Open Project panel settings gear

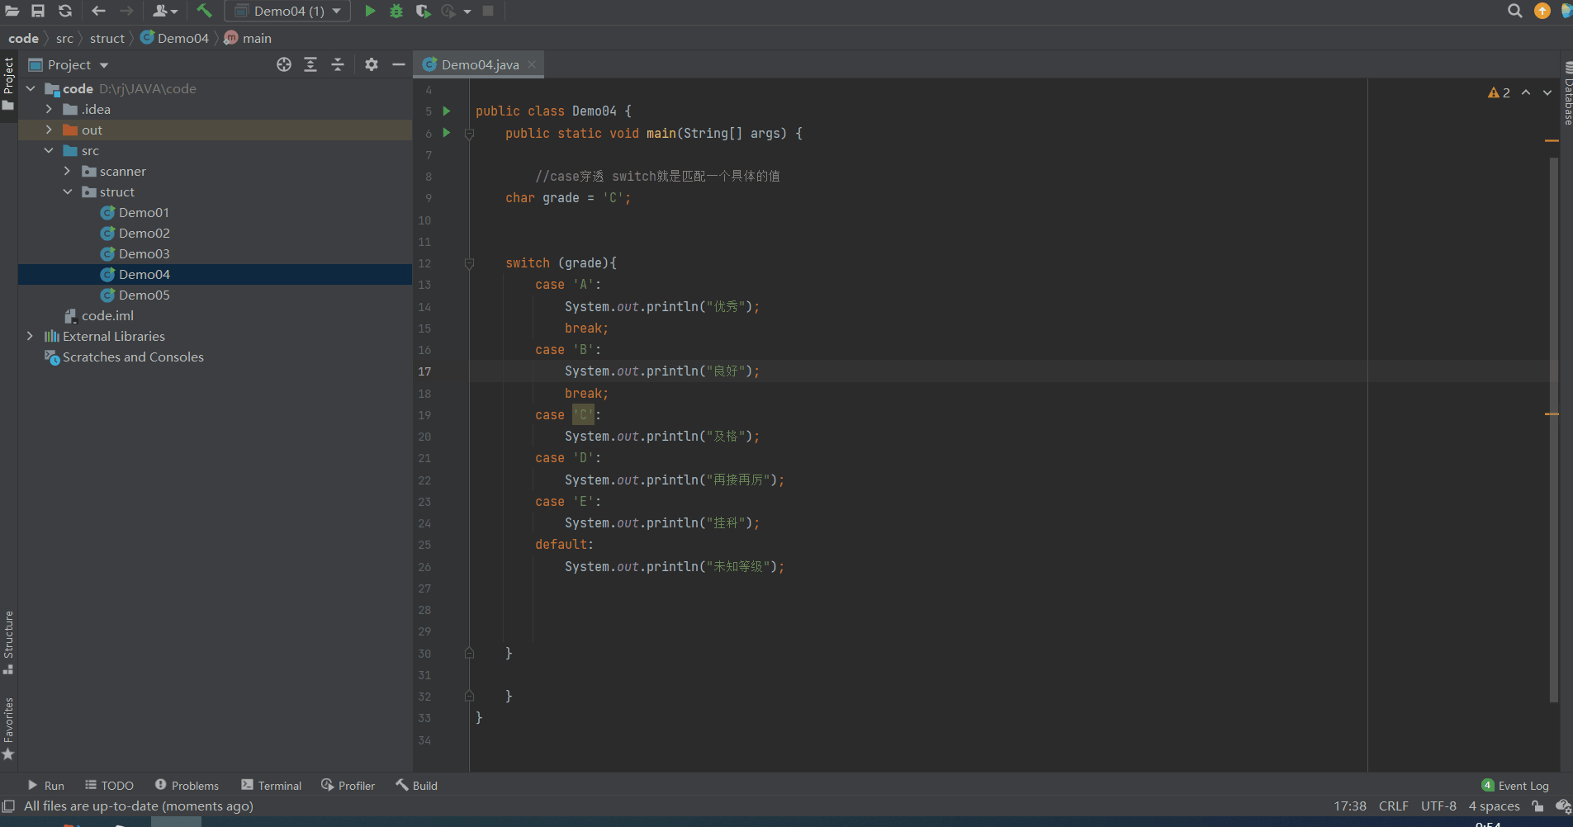372,64
